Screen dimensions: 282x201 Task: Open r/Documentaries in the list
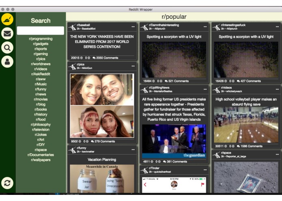(x=41, y=155)
